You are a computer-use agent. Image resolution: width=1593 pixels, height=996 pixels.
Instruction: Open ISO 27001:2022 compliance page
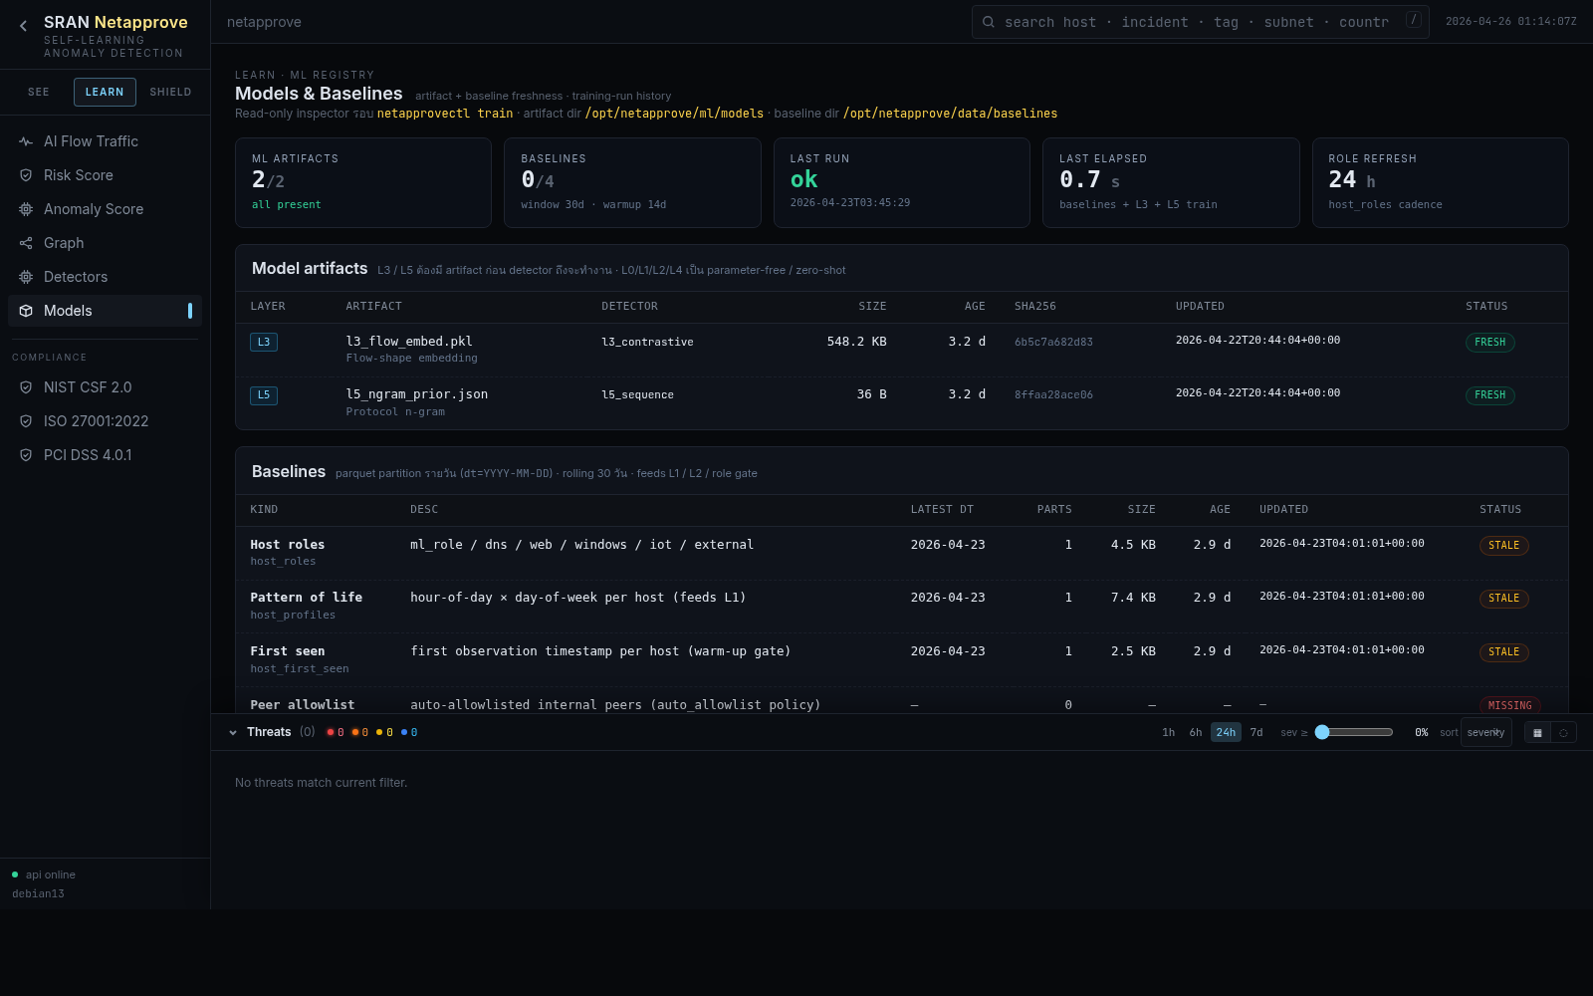pyautogui.click(x=96, y=421)
